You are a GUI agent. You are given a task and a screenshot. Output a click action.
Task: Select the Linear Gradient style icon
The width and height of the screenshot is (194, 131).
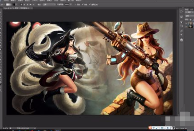pyautogui.click(x=21, y=5)
